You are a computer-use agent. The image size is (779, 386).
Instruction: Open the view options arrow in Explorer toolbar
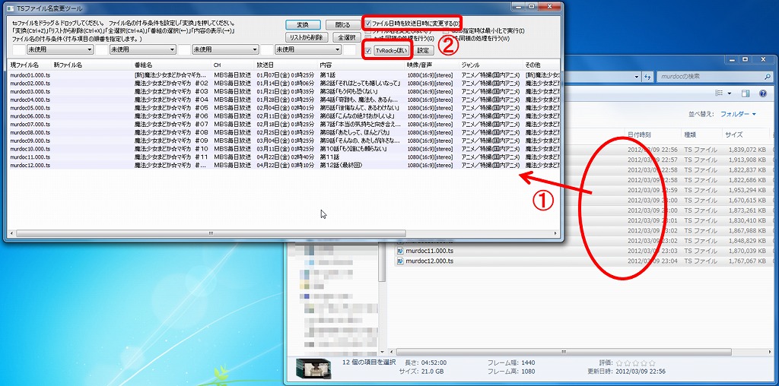point(730,93)
